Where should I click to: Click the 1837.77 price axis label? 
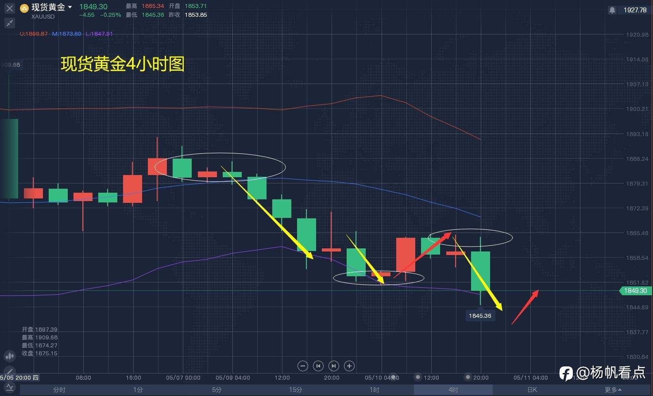(x=637, y=332)
